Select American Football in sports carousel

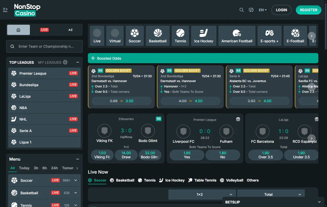tap(237, 36)
